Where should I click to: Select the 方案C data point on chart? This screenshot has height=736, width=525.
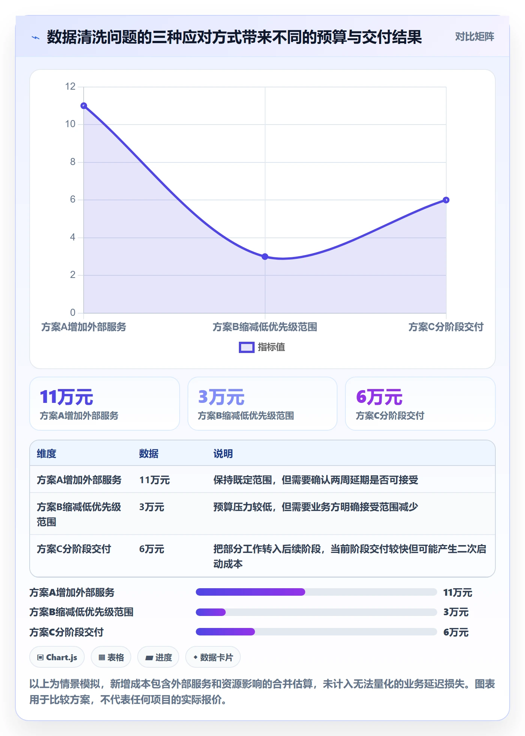pos(446,200)
